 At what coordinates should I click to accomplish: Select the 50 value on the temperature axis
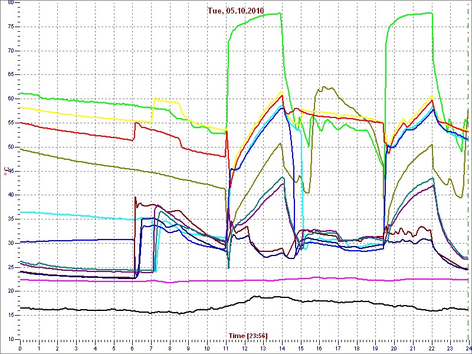click(x=11, y=147)
